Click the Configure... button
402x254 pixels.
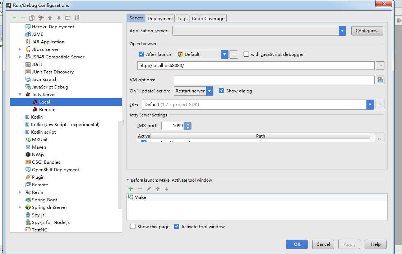[x=367, y=31]
